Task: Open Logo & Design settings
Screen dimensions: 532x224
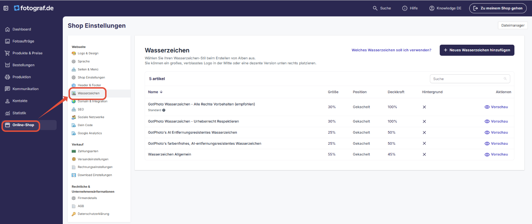Action: click(88, 53)
